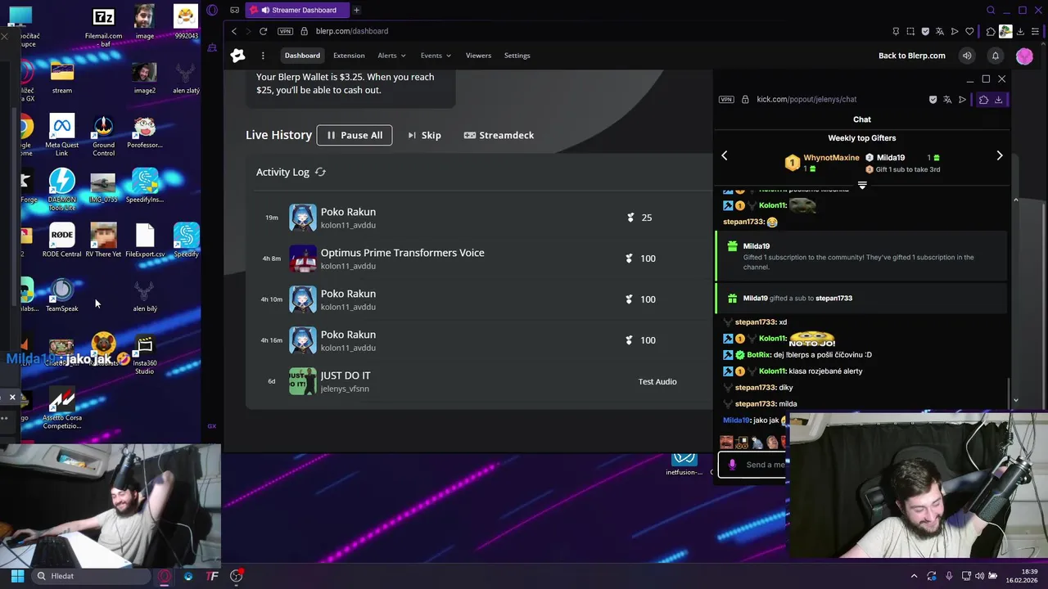Toggle the shield icon in Kick chat window
The height and width of the screenshot is (589, 1048).
click(x=933, y=100)
